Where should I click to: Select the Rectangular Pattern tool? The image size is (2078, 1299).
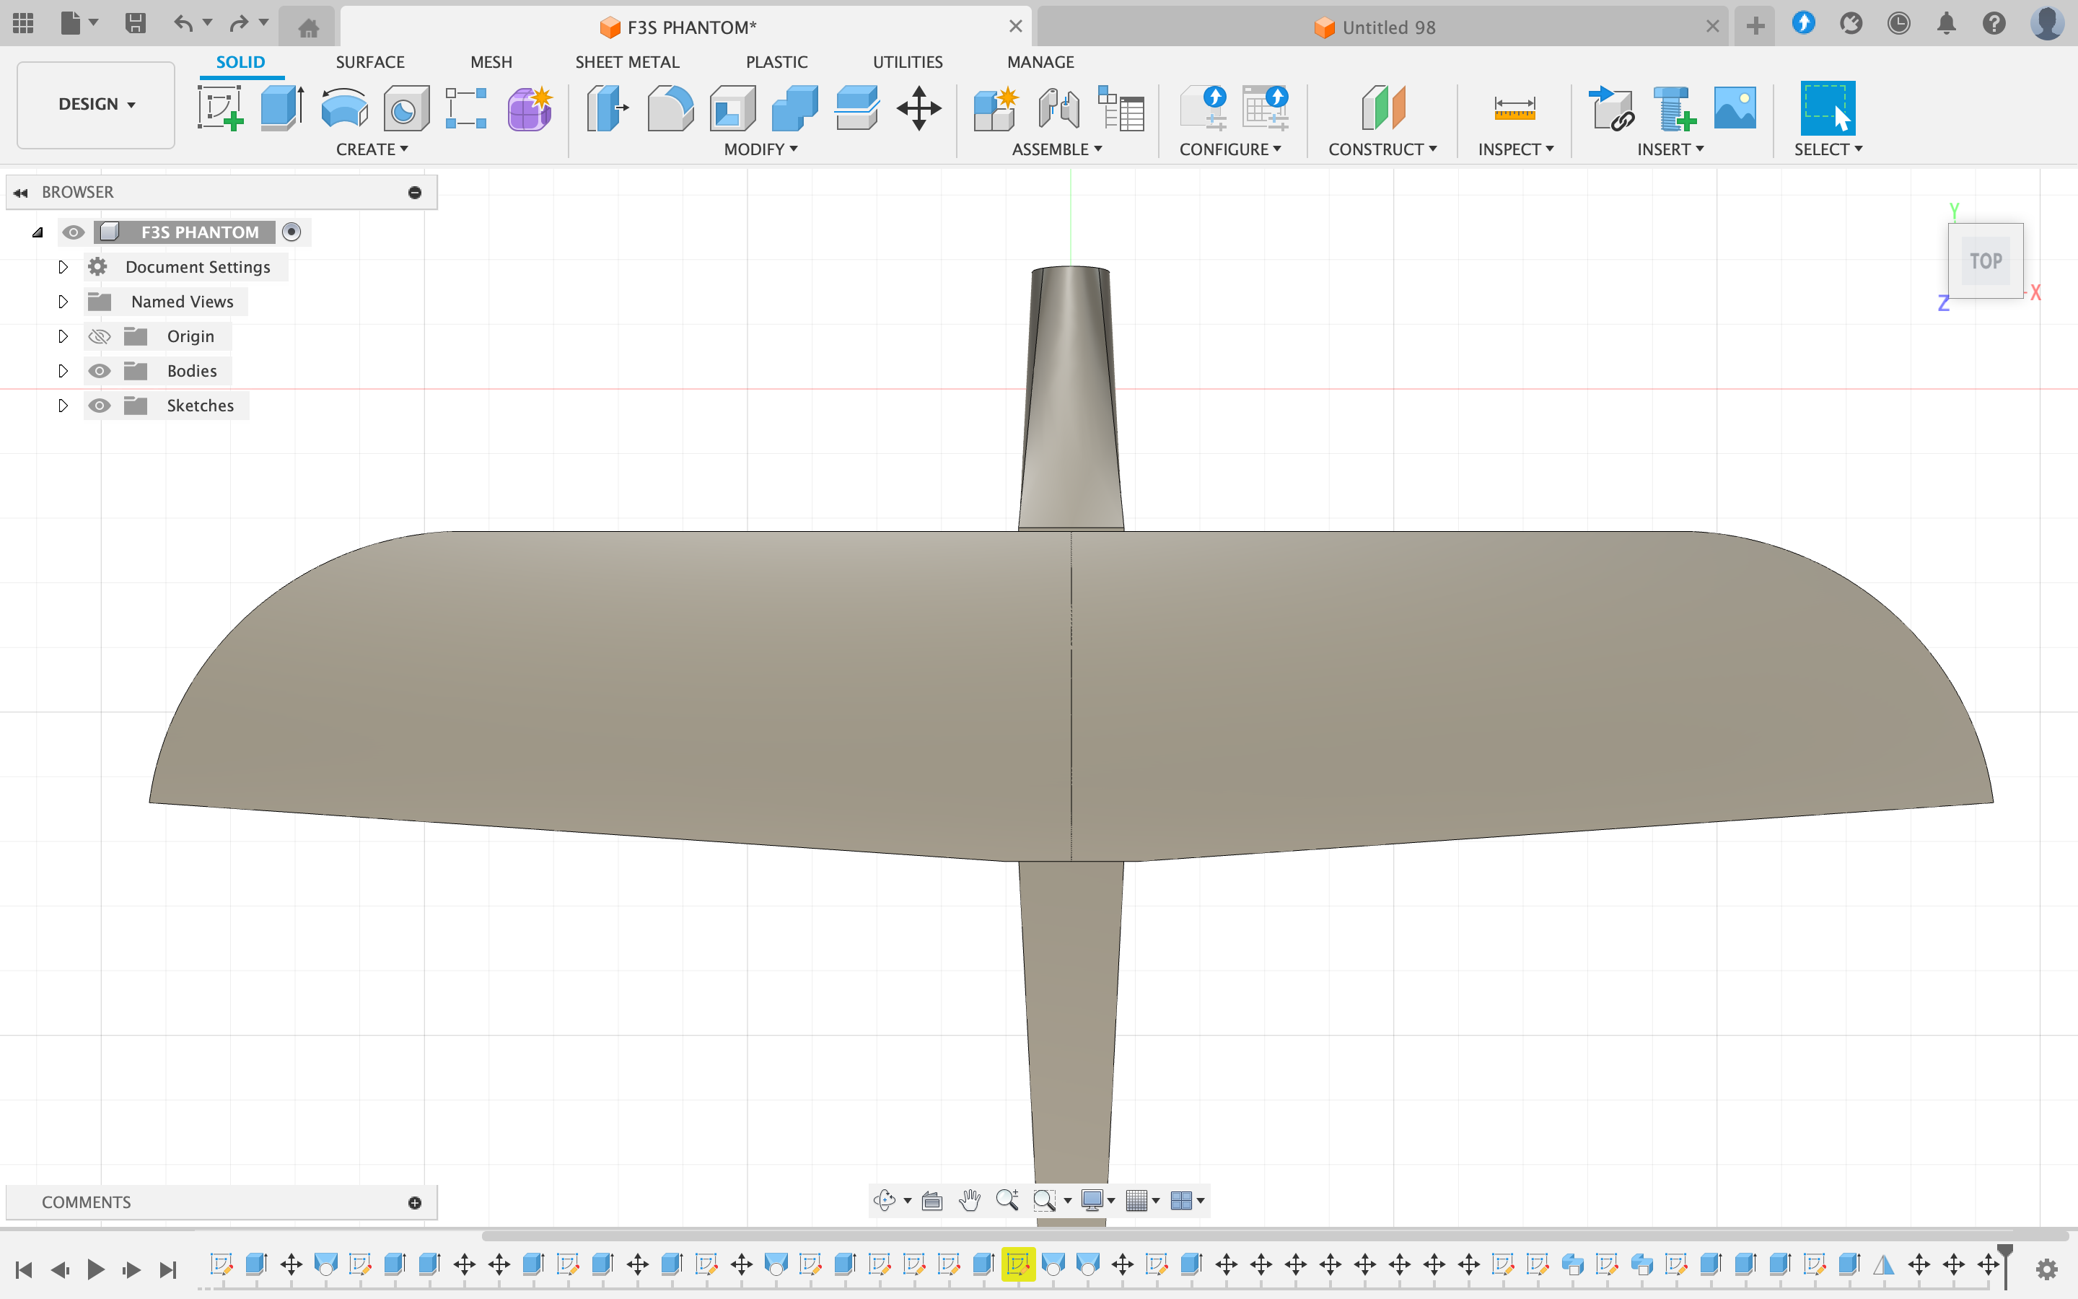(x=466, y=108)
